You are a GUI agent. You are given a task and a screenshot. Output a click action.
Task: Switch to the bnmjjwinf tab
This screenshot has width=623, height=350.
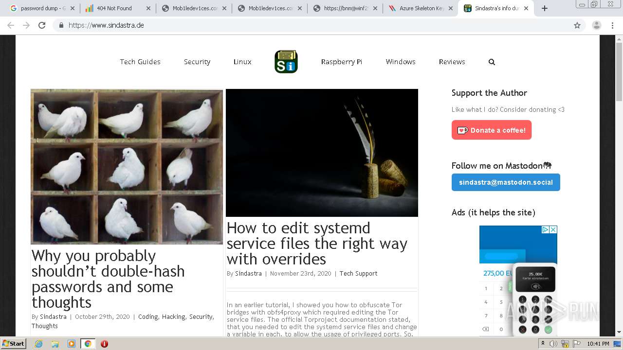346,8
